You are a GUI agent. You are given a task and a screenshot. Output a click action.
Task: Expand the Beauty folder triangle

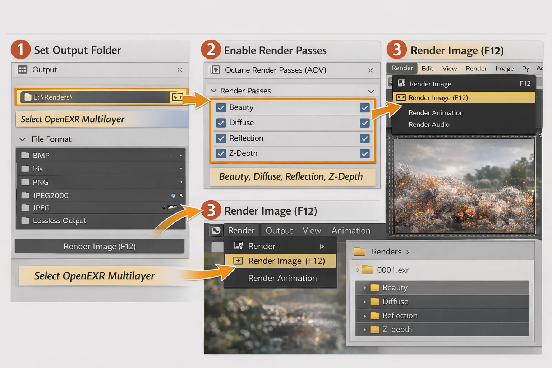pyautogui.click(x=365, y=288)
